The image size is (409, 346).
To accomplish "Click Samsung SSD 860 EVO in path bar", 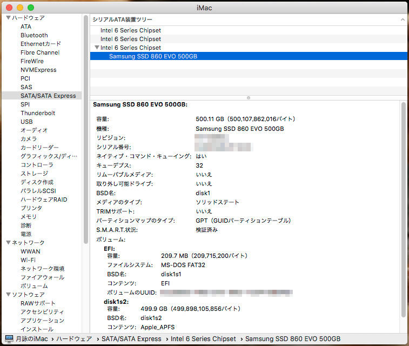I will 293,338.
